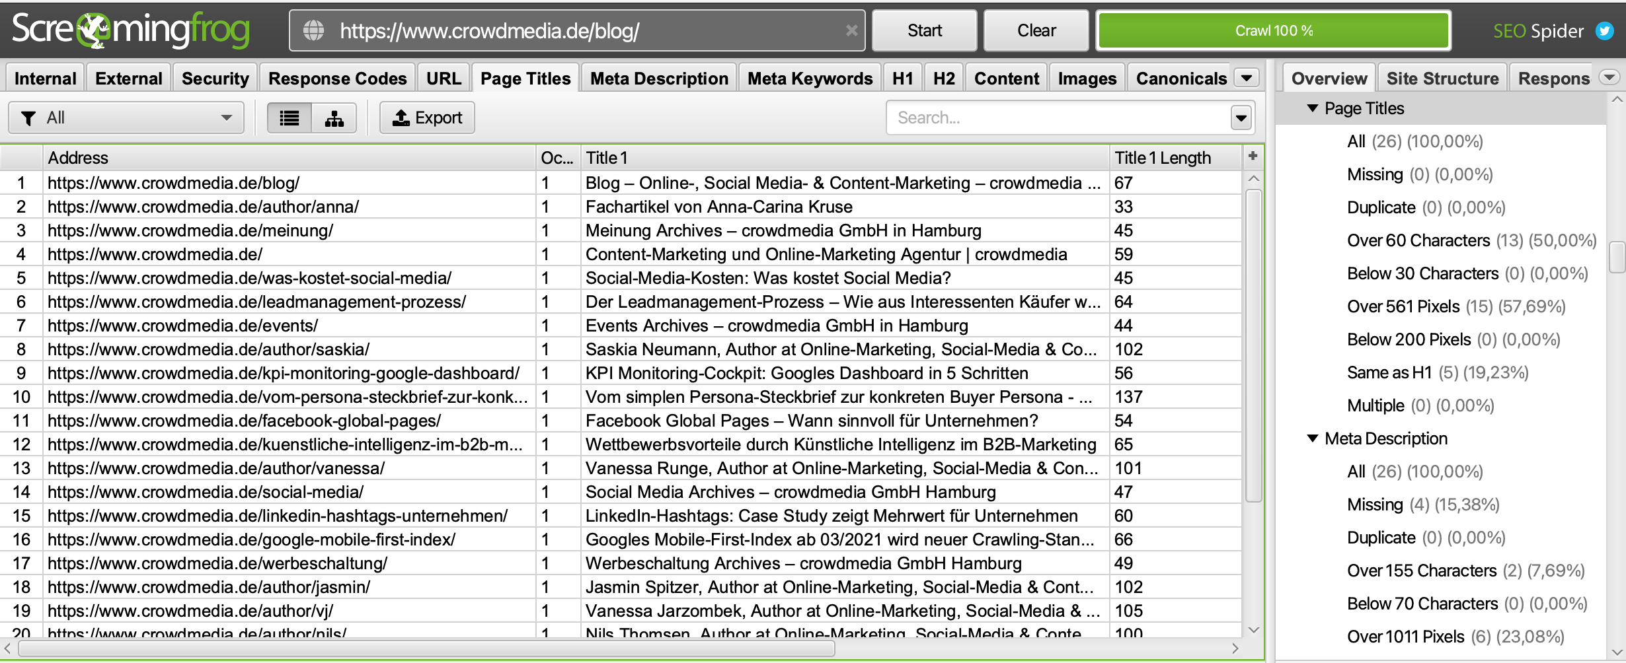Open the search options dropdown arrow
This screenshot has height=663, width=1626.
1241,118
